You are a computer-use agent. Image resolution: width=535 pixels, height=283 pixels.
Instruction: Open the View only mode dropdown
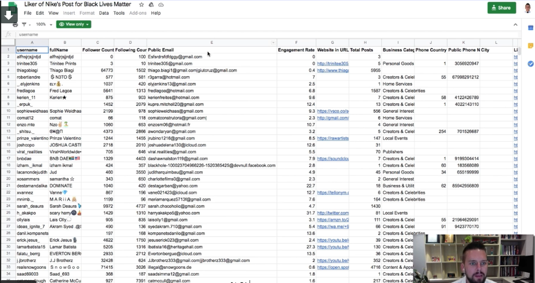[x=74, y=24]
